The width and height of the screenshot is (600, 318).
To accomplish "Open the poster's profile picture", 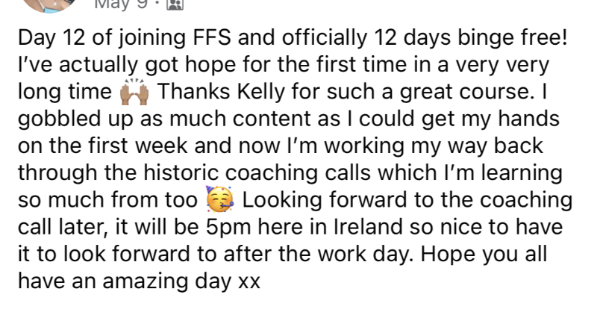I will 50,4.
